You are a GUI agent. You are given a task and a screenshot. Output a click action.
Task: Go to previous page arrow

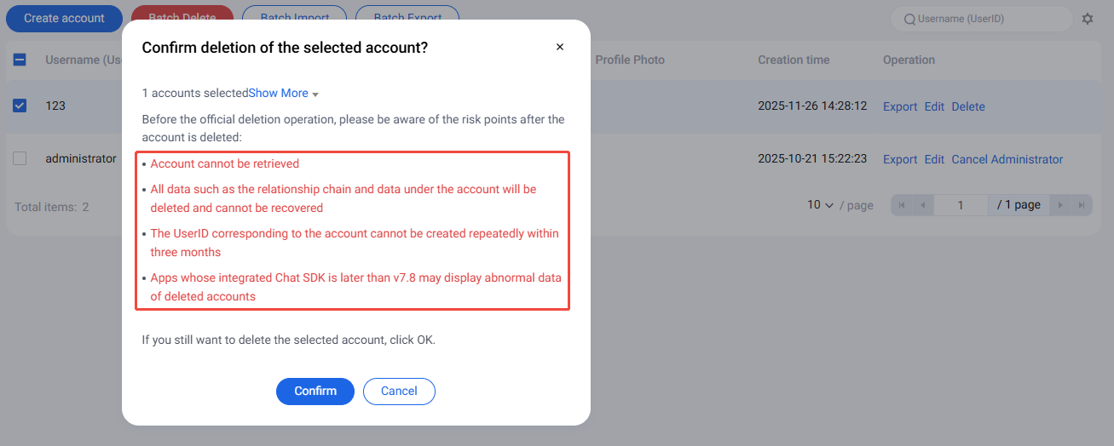coord(922,205)
